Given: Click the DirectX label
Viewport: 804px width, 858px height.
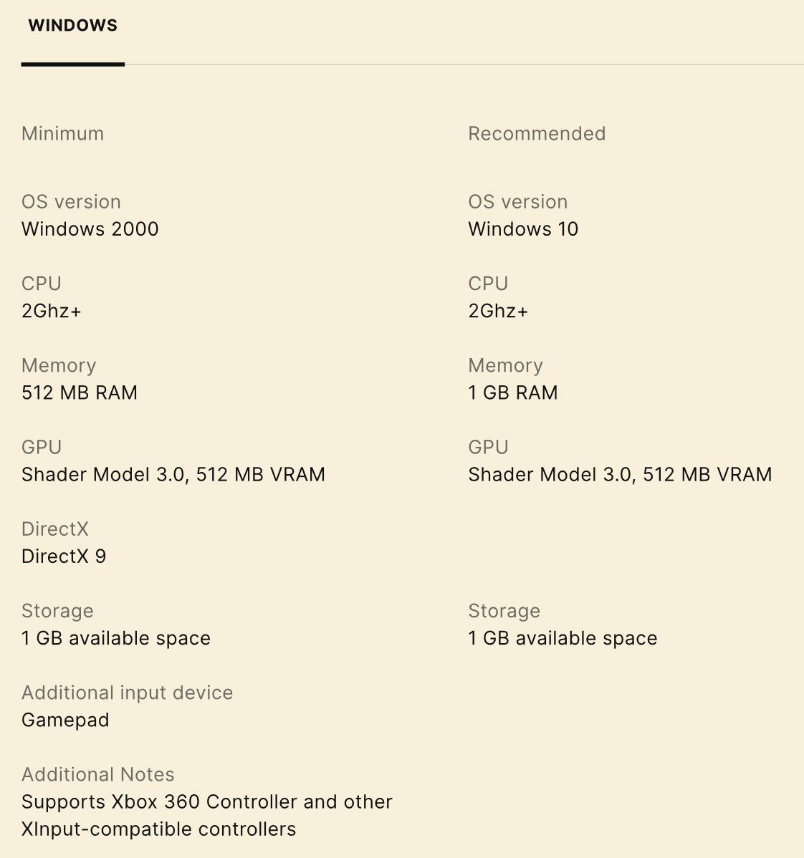Looking at the screenshot, I should coord(55,529).
